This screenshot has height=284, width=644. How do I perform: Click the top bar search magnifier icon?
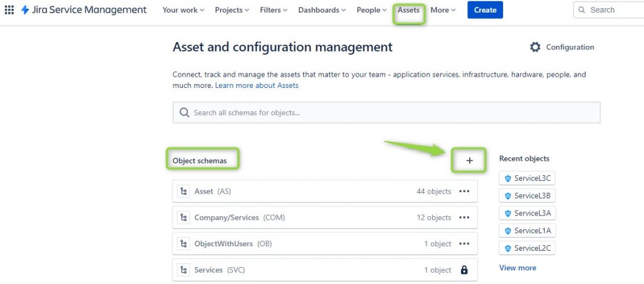(582, 10)
